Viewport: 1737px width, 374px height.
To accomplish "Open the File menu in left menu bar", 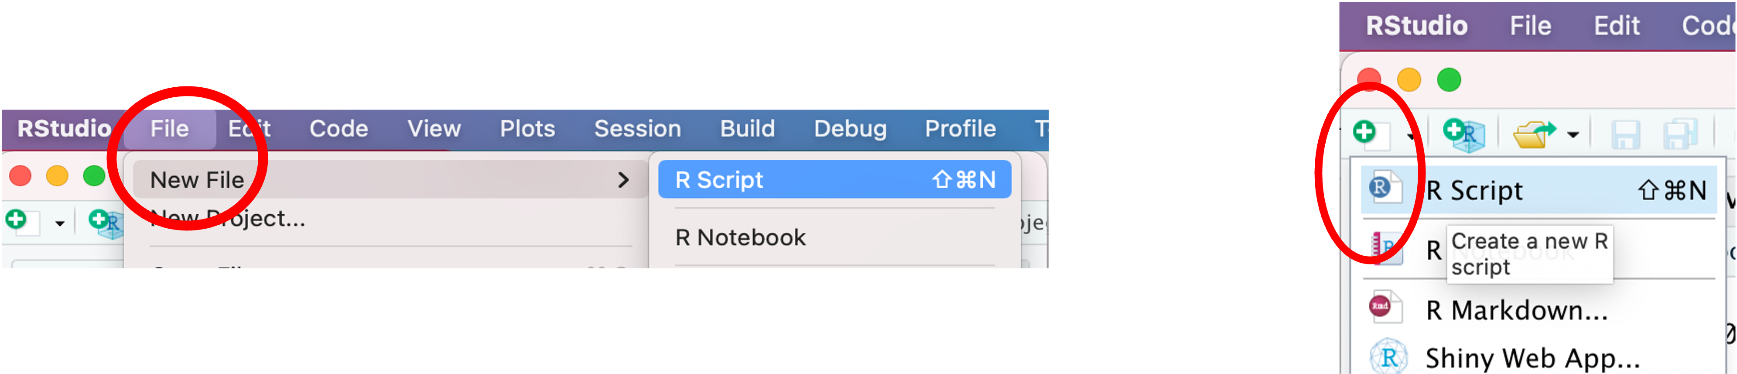I will 170,129.
